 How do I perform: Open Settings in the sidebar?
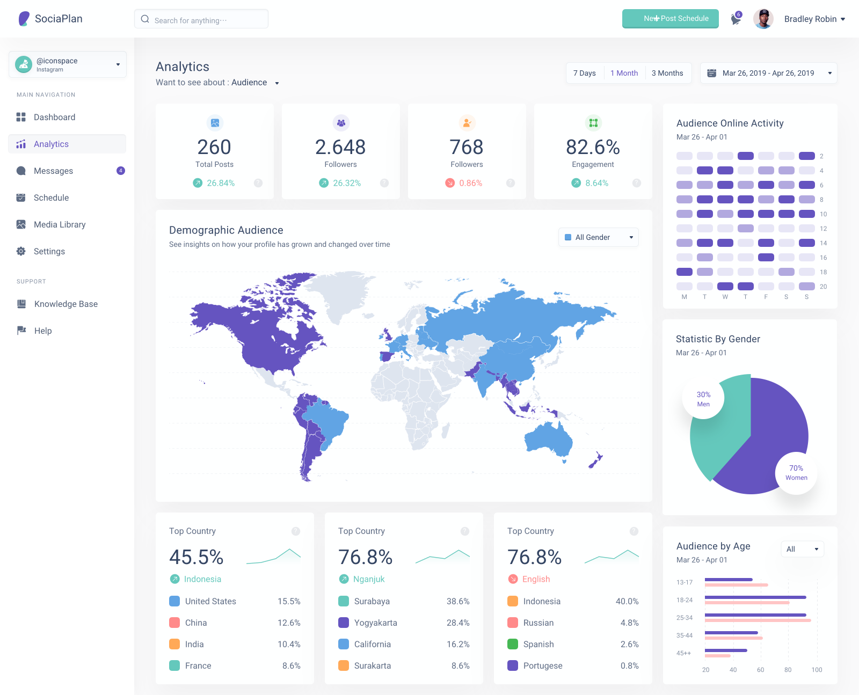click(x=67, y=251)
